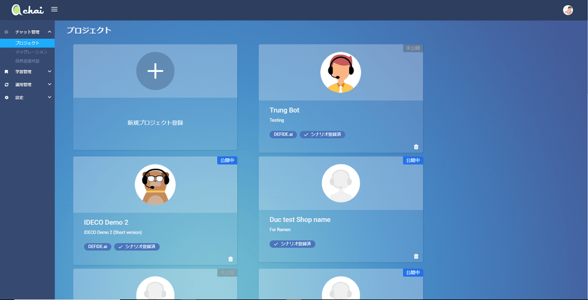
Task: Open the Duc test Shop name title
Action: click(x=300, y=219)
